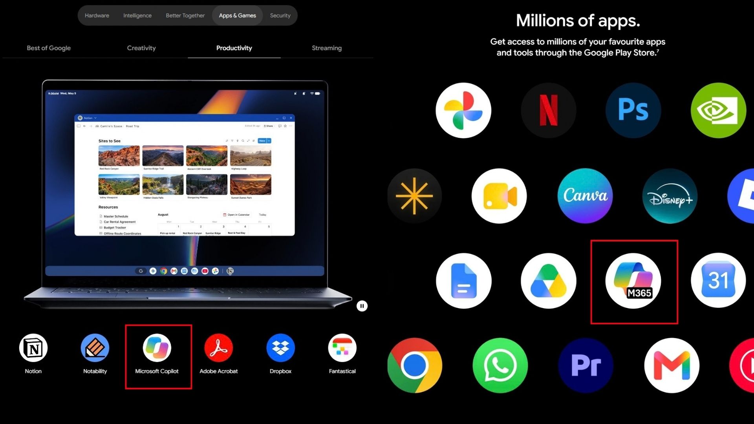Screen dimensions: 754x424
Task: Click the Netflix N icon
Action: click(x=549, y=110)
